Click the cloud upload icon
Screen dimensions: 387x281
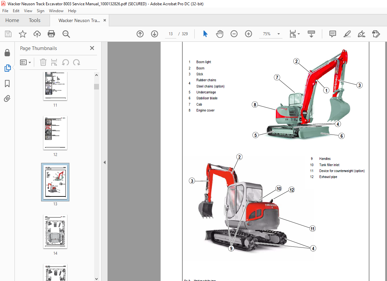click(x=37, y=34)
